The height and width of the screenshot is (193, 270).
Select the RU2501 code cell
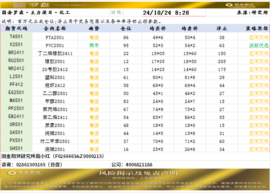click(x=16, y=60)
